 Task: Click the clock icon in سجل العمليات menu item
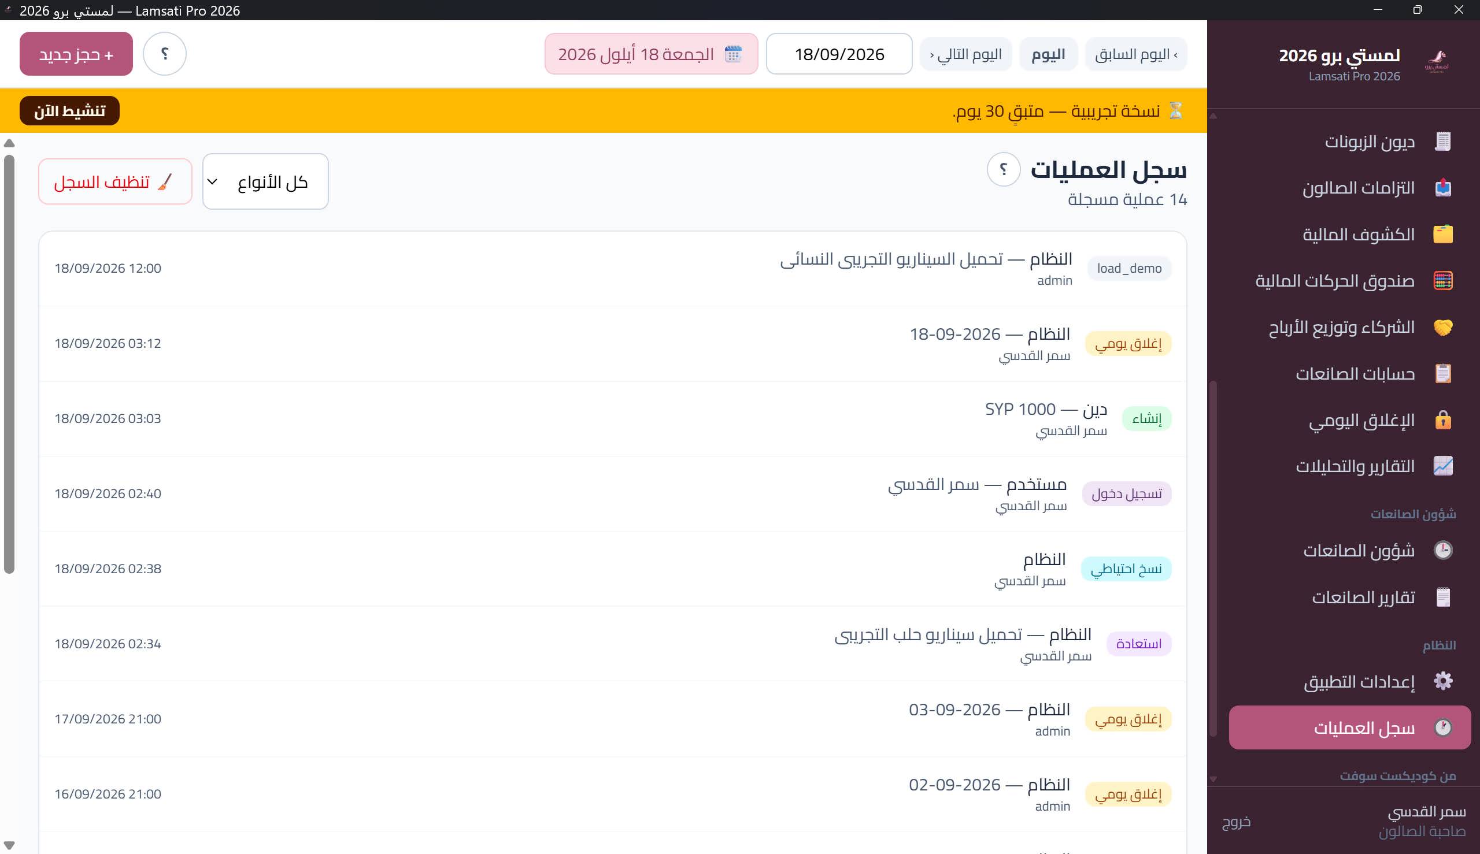tap(1443, 728)
